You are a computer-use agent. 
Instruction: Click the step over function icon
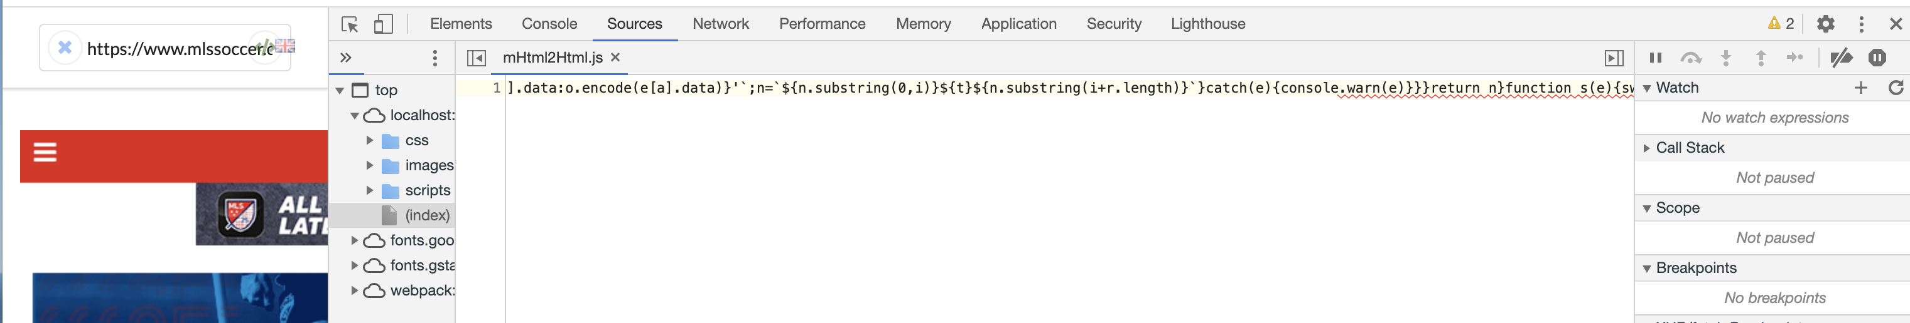[x=1690, y=58]
